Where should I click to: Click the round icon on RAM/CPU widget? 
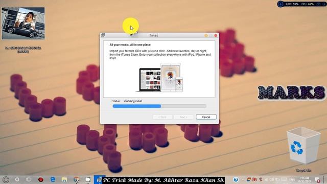281,4
